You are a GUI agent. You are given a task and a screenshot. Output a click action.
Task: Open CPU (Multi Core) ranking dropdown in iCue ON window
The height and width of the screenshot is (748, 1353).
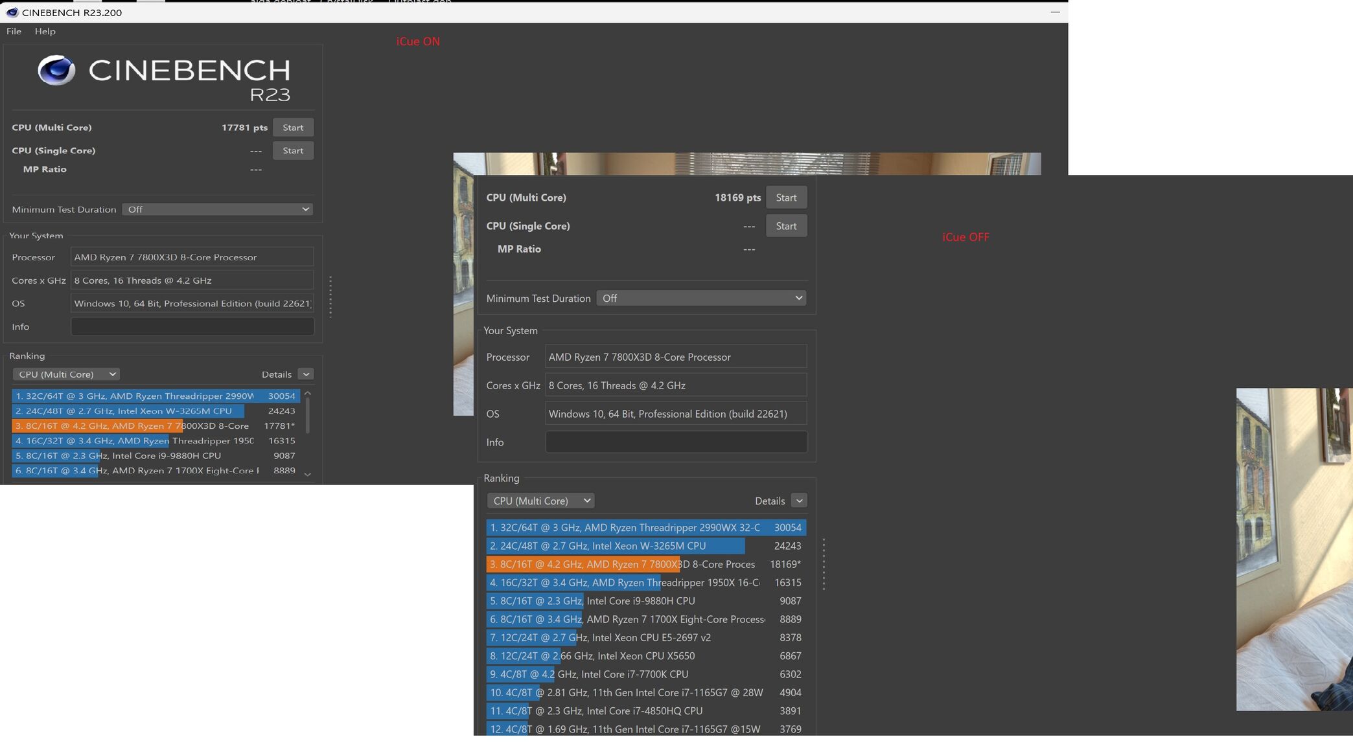(x=66, y=374)
